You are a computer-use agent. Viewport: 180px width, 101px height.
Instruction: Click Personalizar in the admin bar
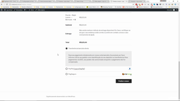(x=18, y=10)
